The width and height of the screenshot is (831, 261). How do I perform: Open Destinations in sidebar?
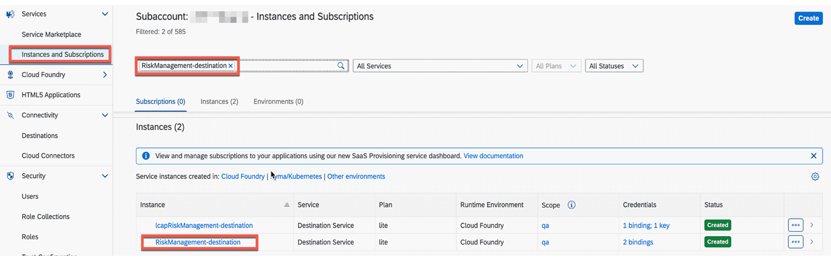coord(39,136)
